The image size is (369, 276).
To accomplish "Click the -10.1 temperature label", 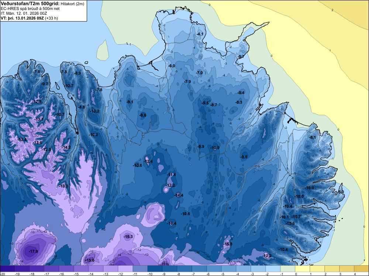I will point(284,217).
